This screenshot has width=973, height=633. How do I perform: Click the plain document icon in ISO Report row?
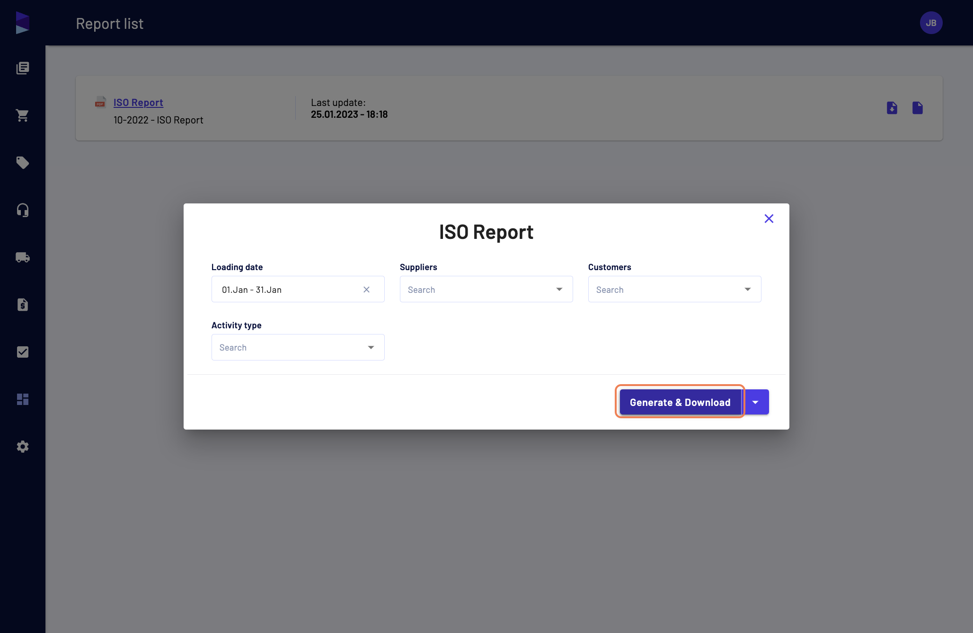pyautogui.click(x=918, y=108)
